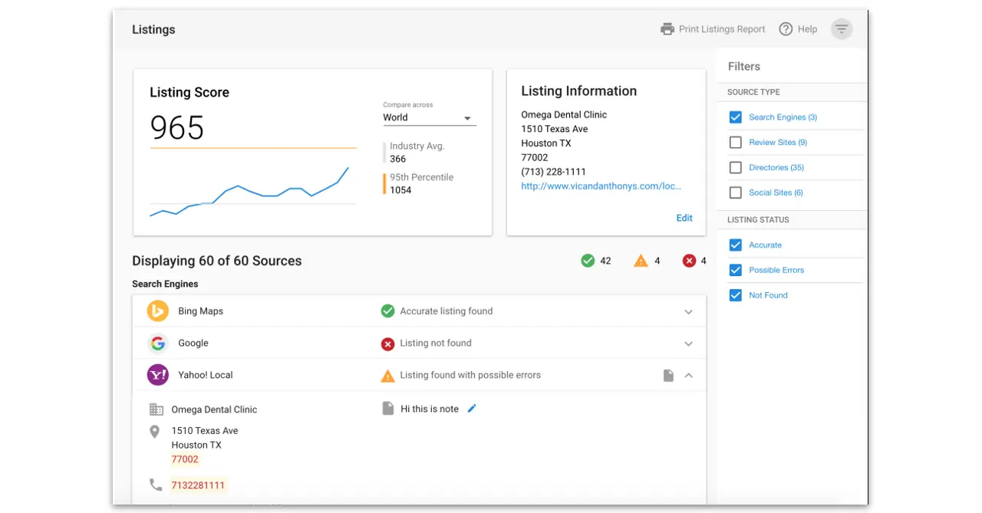Click the 'Displaying 60 of 60 Sources' heading
982x513 pixels.
click(x=216, y=261)
